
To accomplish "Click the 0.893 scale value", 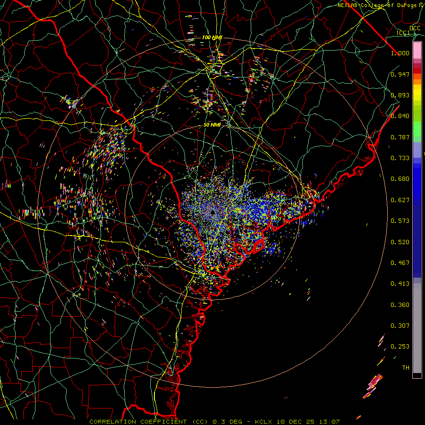I will (400, 95).
